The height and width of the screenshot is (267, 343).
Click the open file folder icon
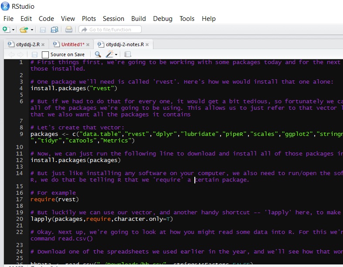(x=24, y=30)
